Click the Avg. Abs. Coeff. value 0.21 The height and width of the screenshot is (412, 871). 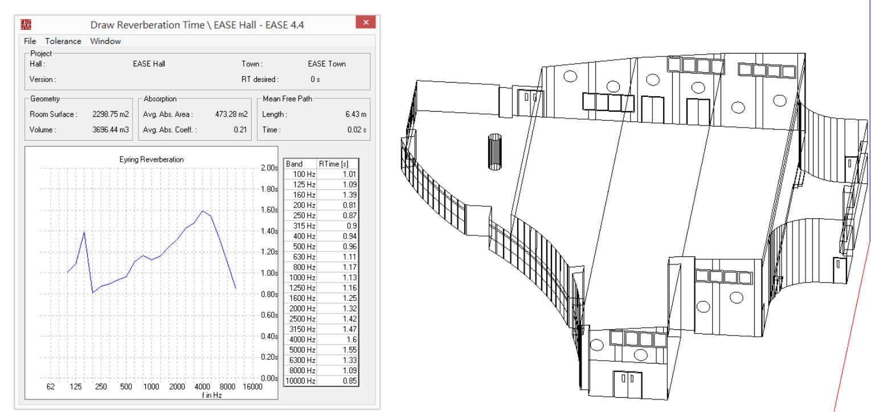(241, 130)
